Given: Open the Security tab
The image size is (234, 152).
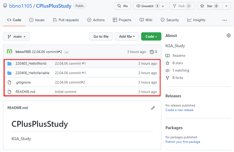Looking at the screenshot, I should 170,20.
